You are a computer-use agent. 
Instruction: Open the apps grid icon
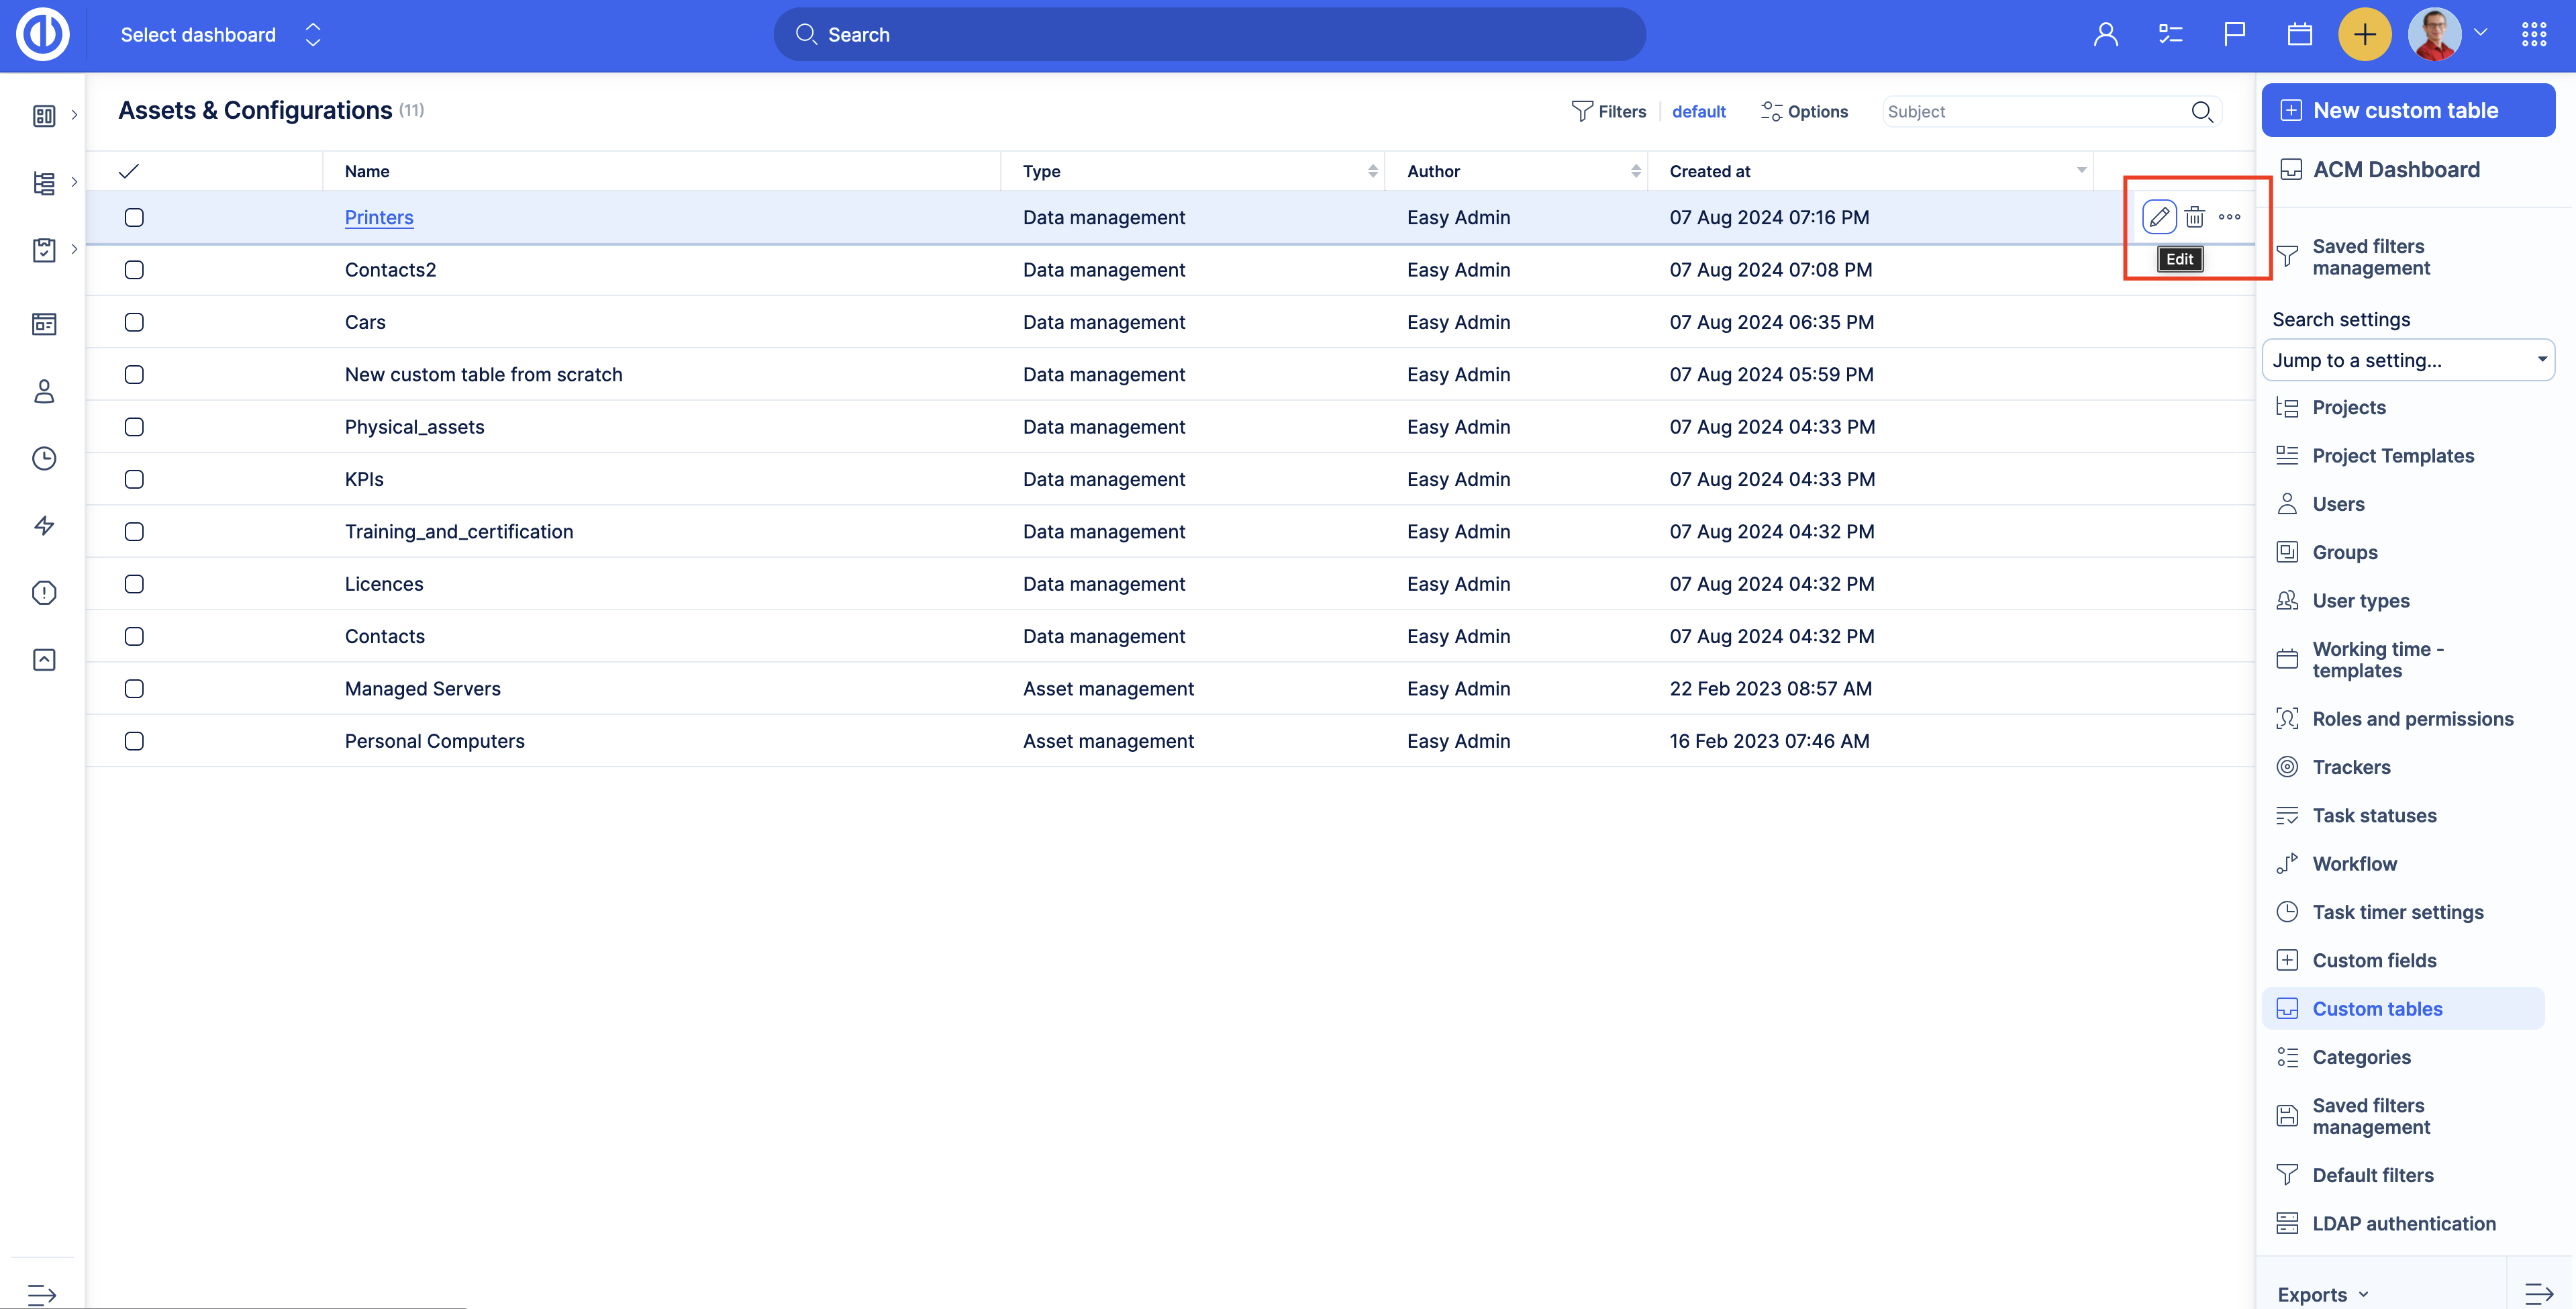click(2533, 35)
